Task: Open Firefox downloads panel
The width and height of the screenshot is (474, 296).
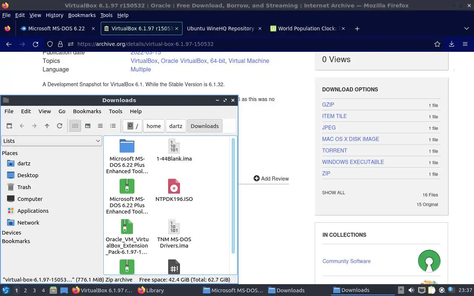Action: [x=451, y=44]
